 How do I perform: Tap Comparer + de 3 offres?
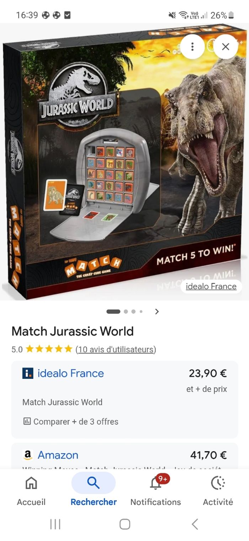point(70,422)
